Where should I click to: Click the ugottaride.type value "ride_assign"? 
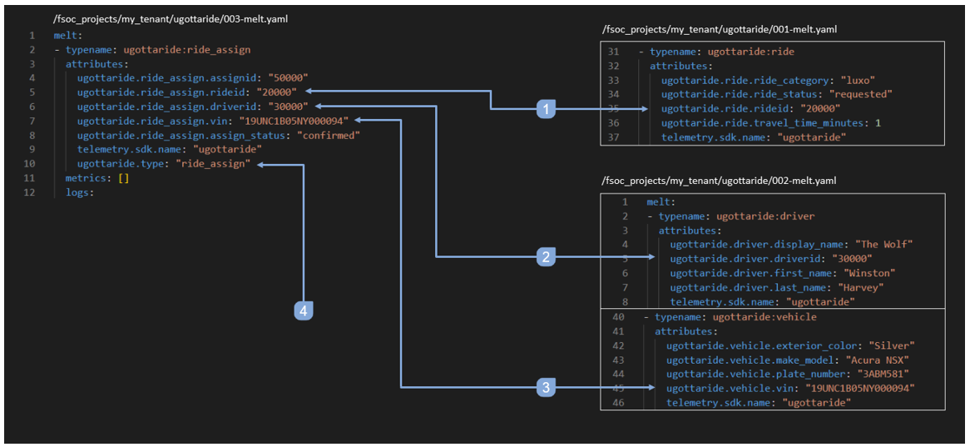pos(212,164)
